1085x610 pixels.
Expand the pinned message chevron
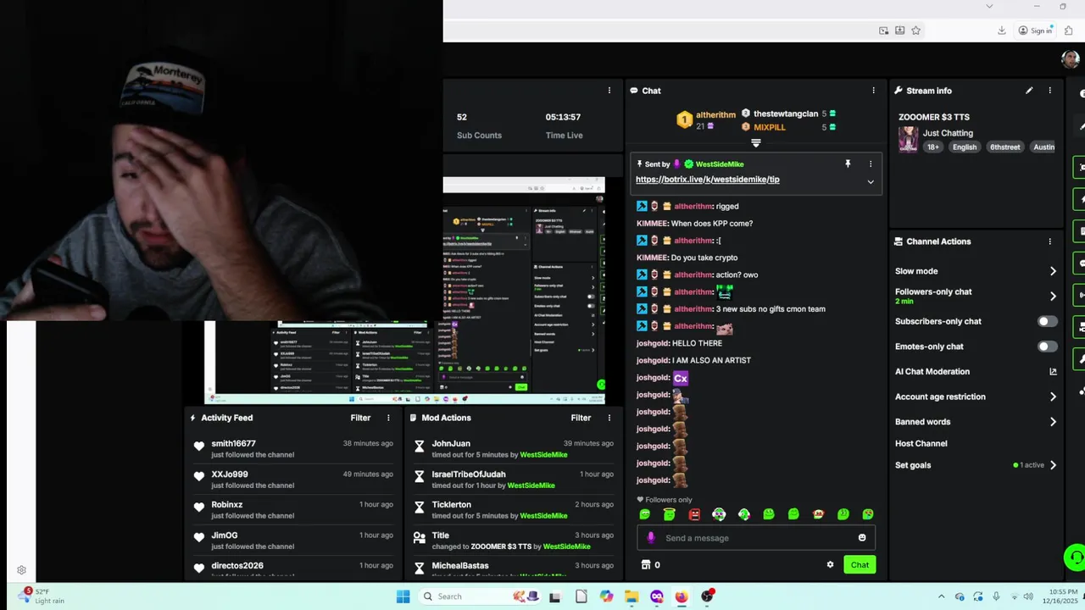[870, 181]
